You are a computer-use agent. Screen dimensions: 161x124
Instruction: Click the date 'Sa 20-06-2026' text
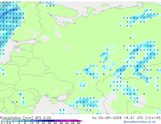(107, 118)
